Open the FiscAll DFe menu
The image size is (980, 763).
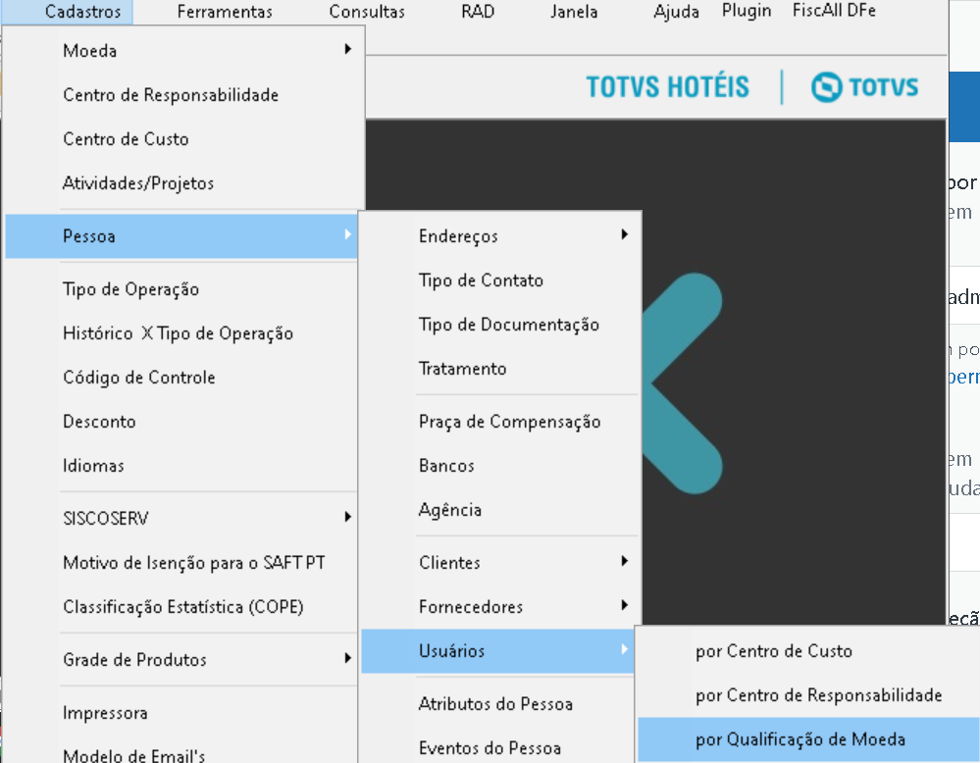[834, 11]
